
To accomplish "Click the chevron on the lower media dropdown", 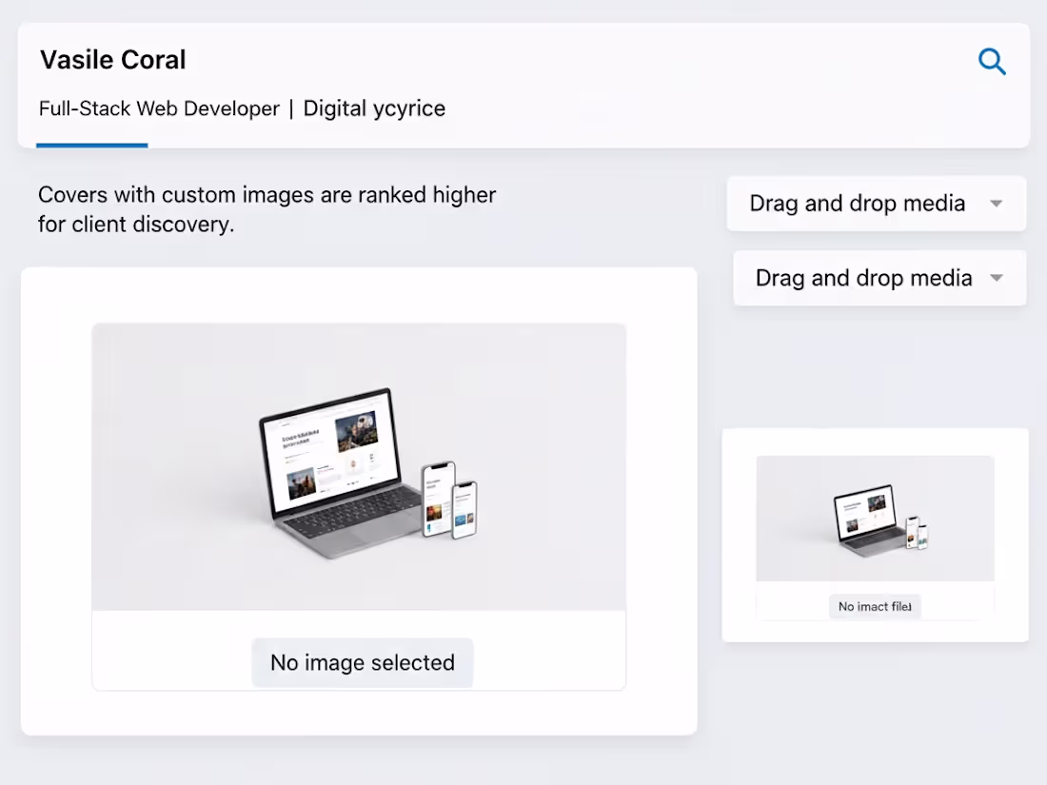I will coord(997,278).
